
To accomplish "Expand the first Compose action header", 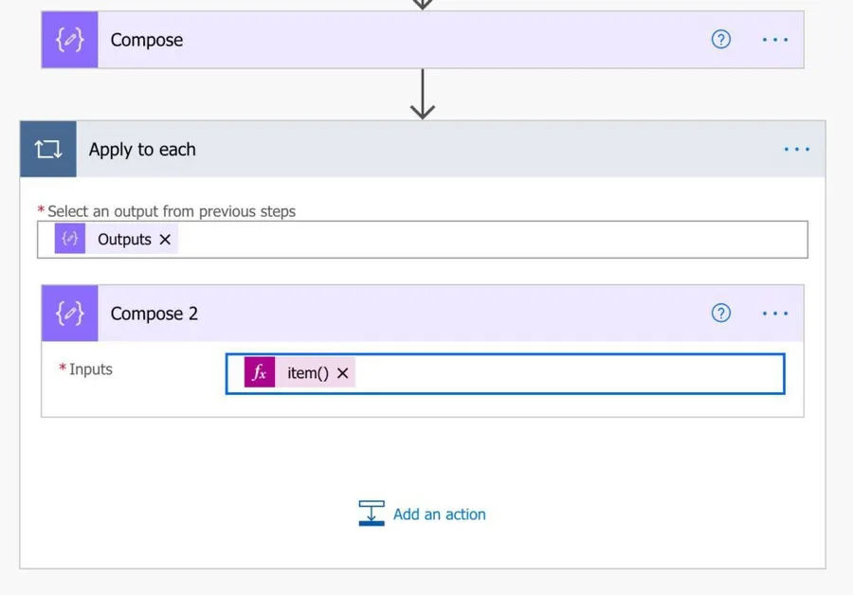I will [x=379, y=40].
